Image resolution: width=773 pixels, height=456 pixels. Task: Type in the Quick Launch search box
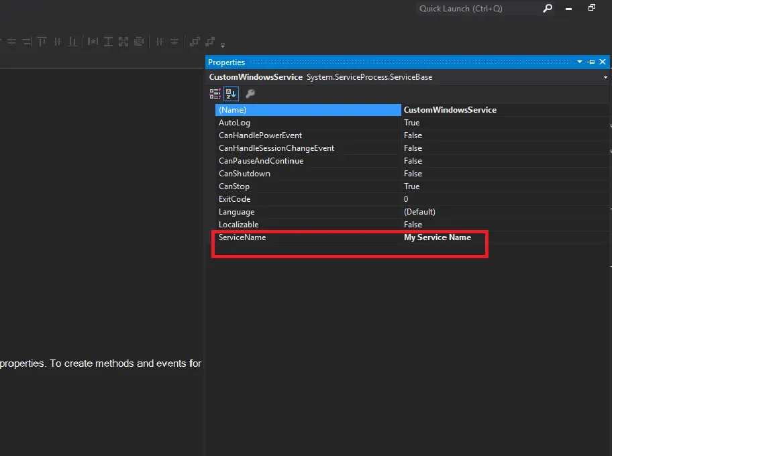click(476, 9)
